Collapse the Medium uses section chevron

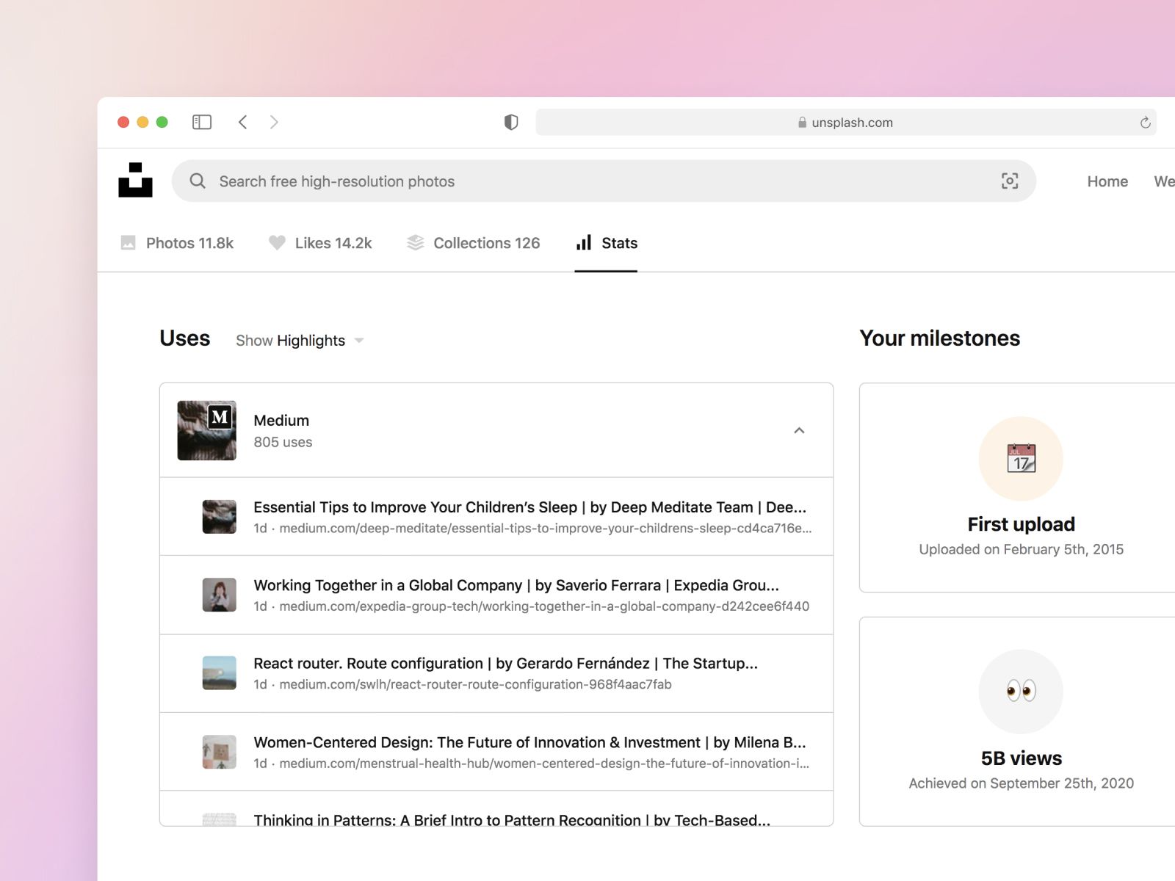pyautogui.click(x=799, y=430)
